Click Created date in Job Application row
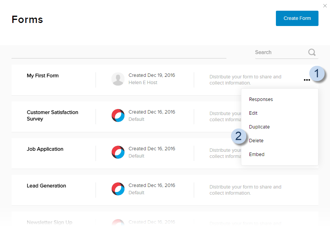 click(x=152, y=149)
